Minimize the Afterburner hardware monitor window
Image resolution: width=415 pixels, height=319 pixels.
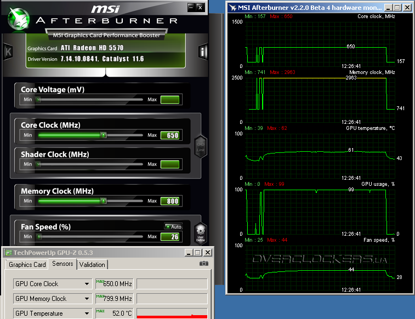tap(388, 8)
